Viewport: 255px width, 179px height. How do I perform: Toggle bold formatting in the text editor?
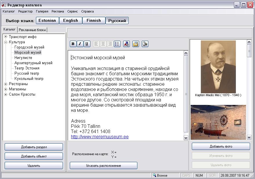[x=73, y=44]
